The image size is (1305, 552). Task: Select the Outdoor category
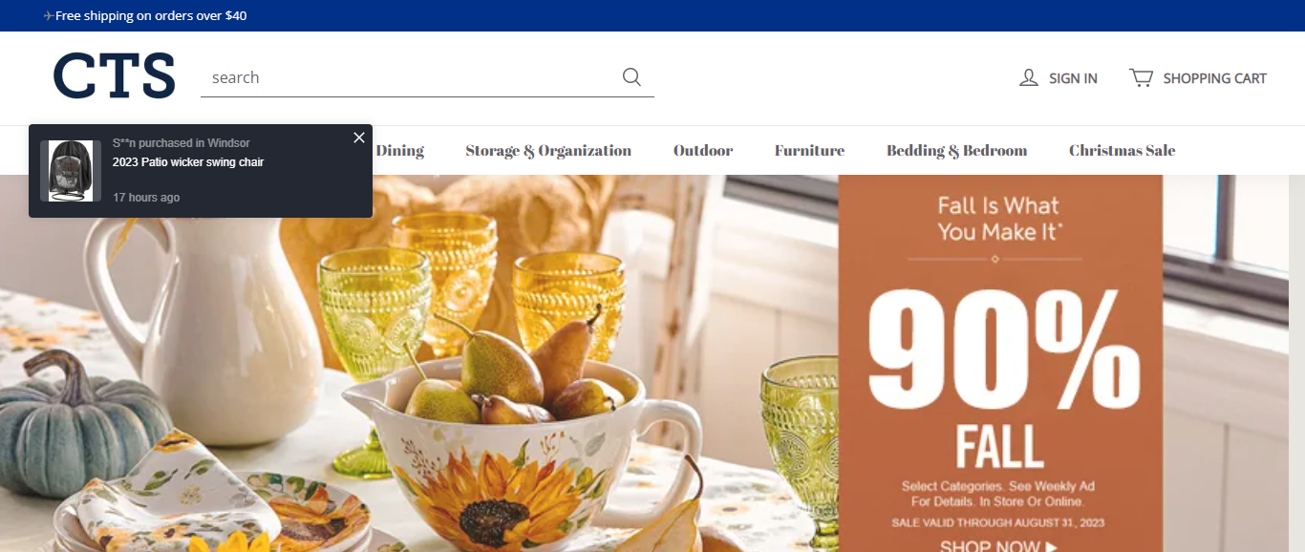point(703,150)
